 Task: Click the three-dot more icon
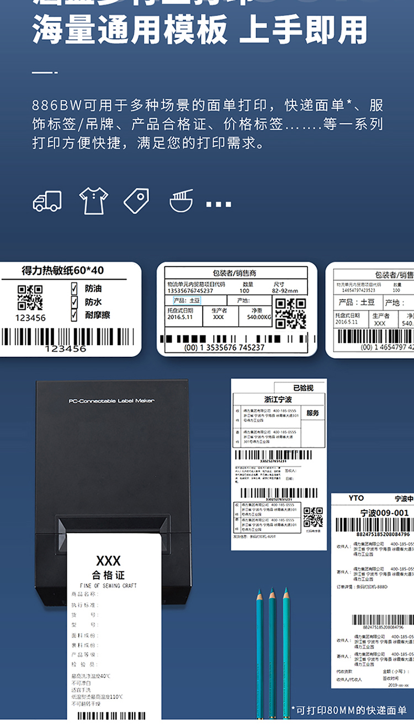coord(219,204)
